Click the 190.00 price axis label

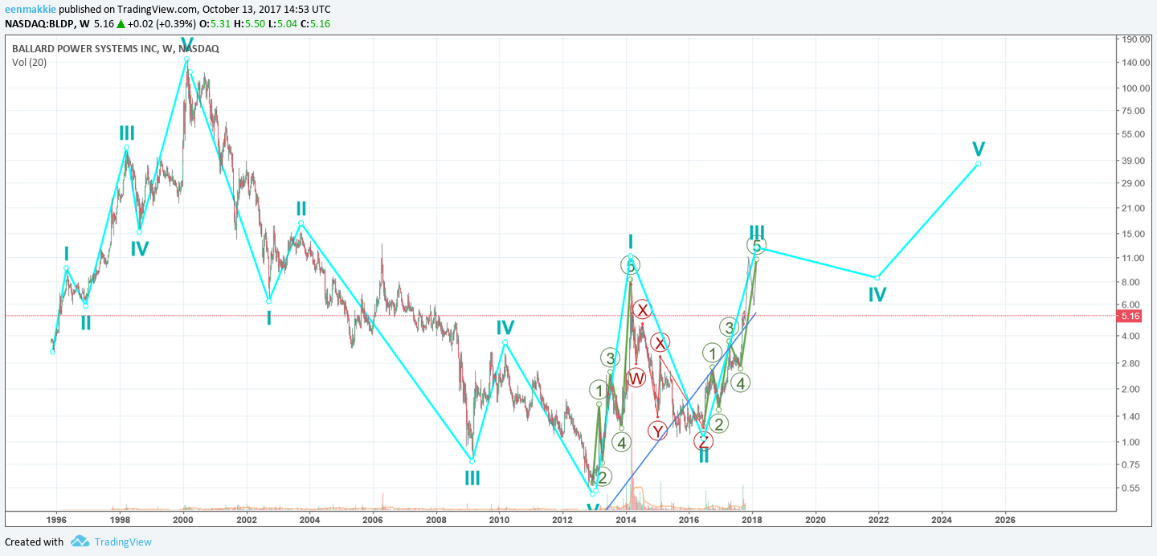tap(1135, 39)
